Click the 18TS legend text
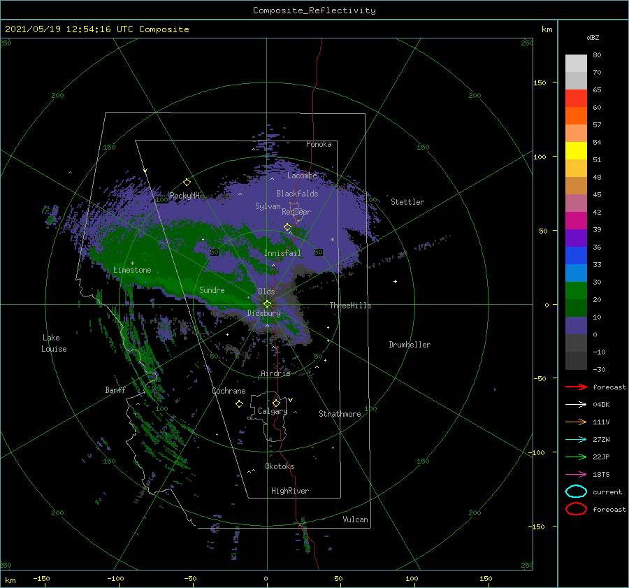629x588 pixels. click(601, 475)
